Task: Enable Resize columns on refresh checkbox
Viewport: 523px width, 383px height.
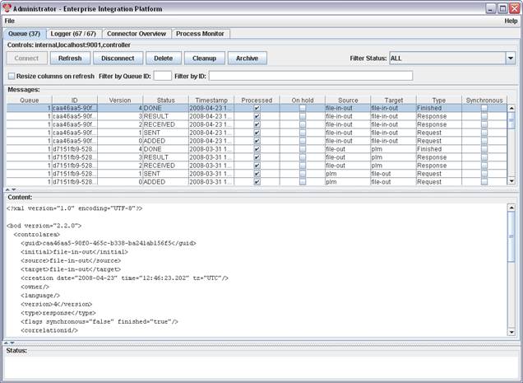Action: pos(12,77)
